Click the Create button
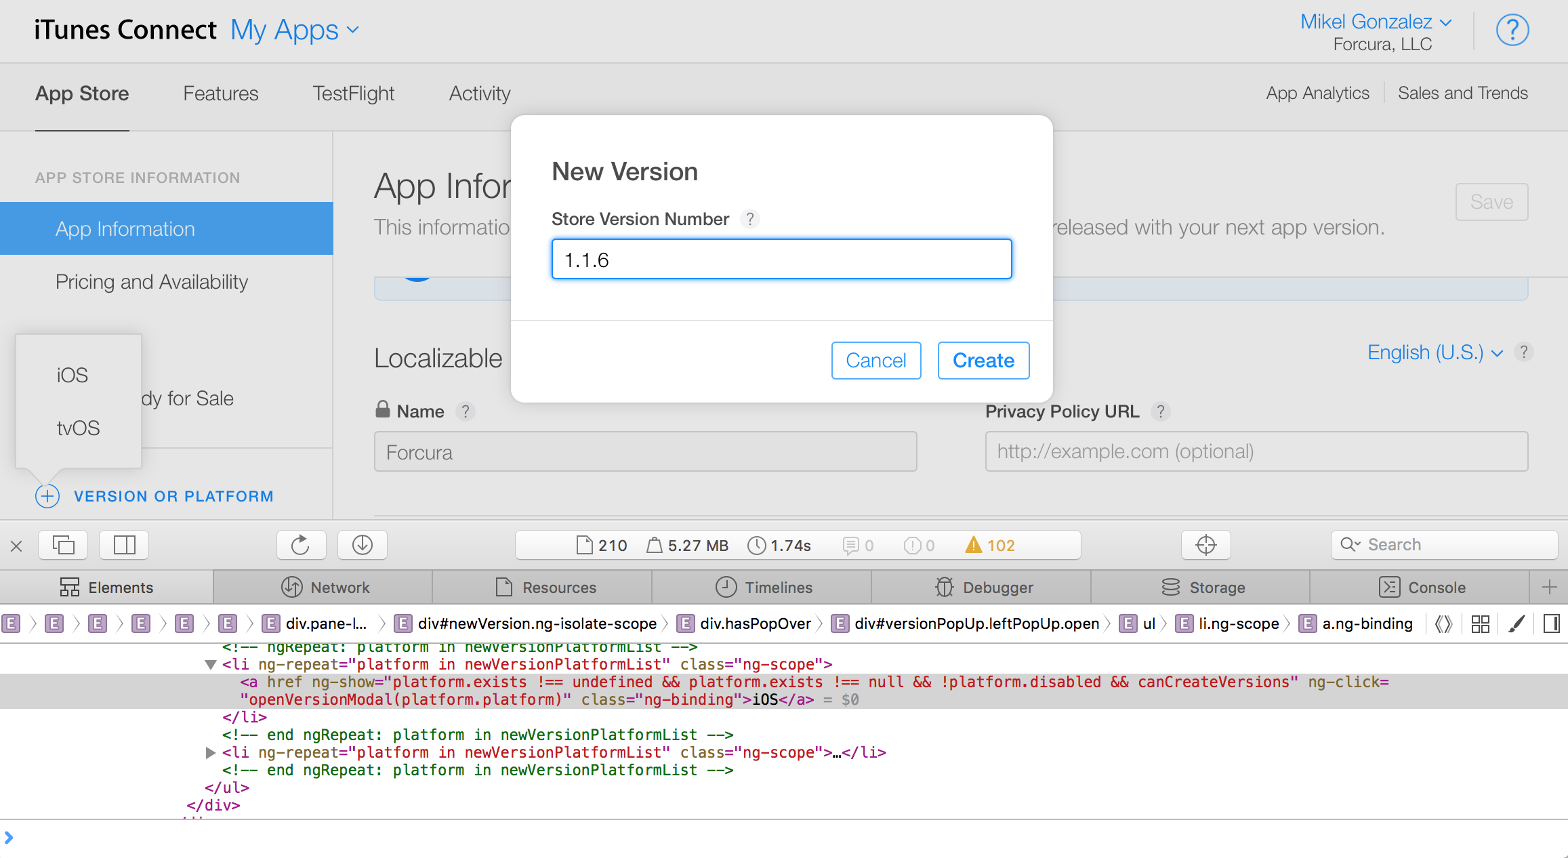 (983, 361)
